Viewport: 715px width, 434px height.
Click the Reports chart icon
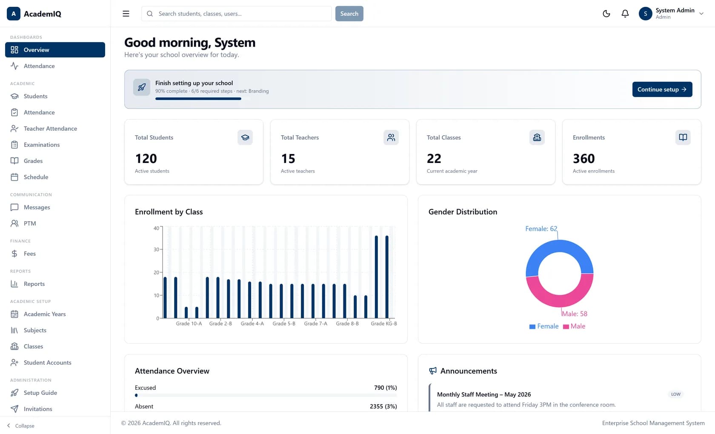click(14, 284)
